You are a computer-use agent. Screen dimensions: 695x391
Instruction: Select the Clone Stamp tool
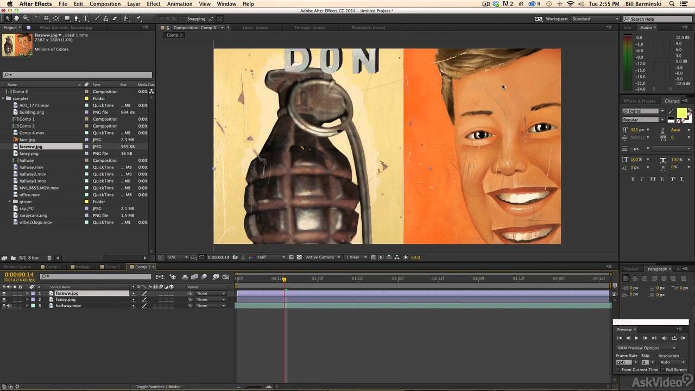pyautogui.click(x=106, y=18)
